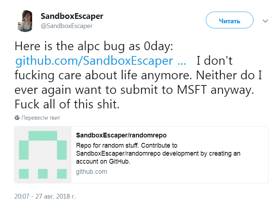Click Перевести твит to translate tweet

pyautogui.click(x=41, y=118)
